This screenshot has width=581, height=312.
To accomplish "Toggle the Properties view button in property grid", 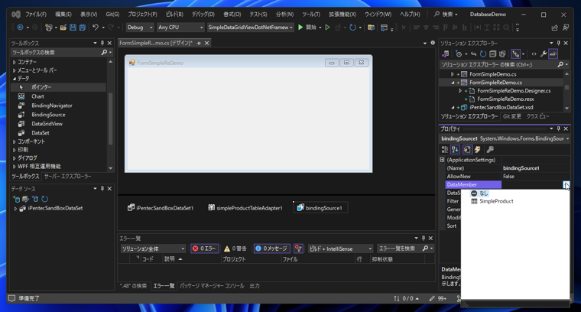I will coord(467,149).
